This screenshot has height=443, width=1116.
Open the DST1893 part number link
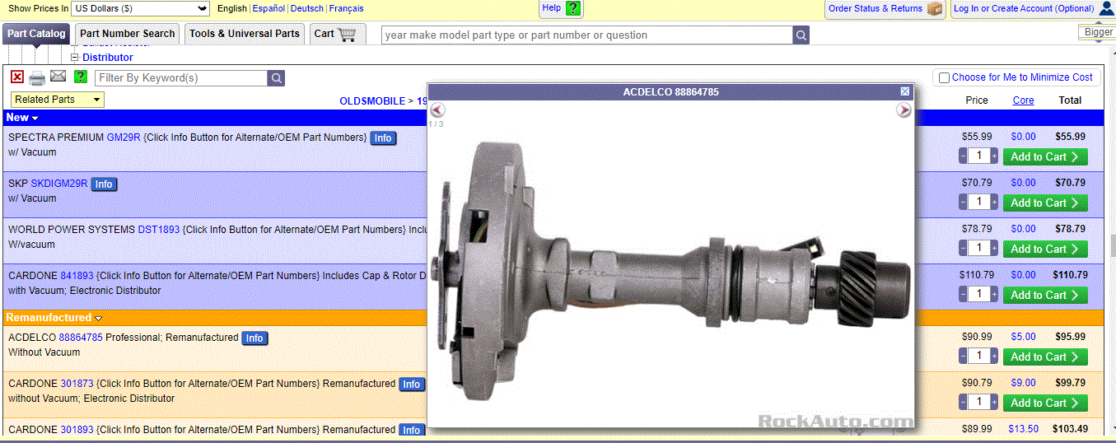pos(159,230)
